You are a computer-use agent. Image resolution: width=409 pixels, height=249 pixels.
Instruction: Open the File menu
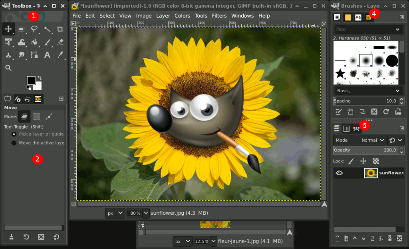coord(76,16)
